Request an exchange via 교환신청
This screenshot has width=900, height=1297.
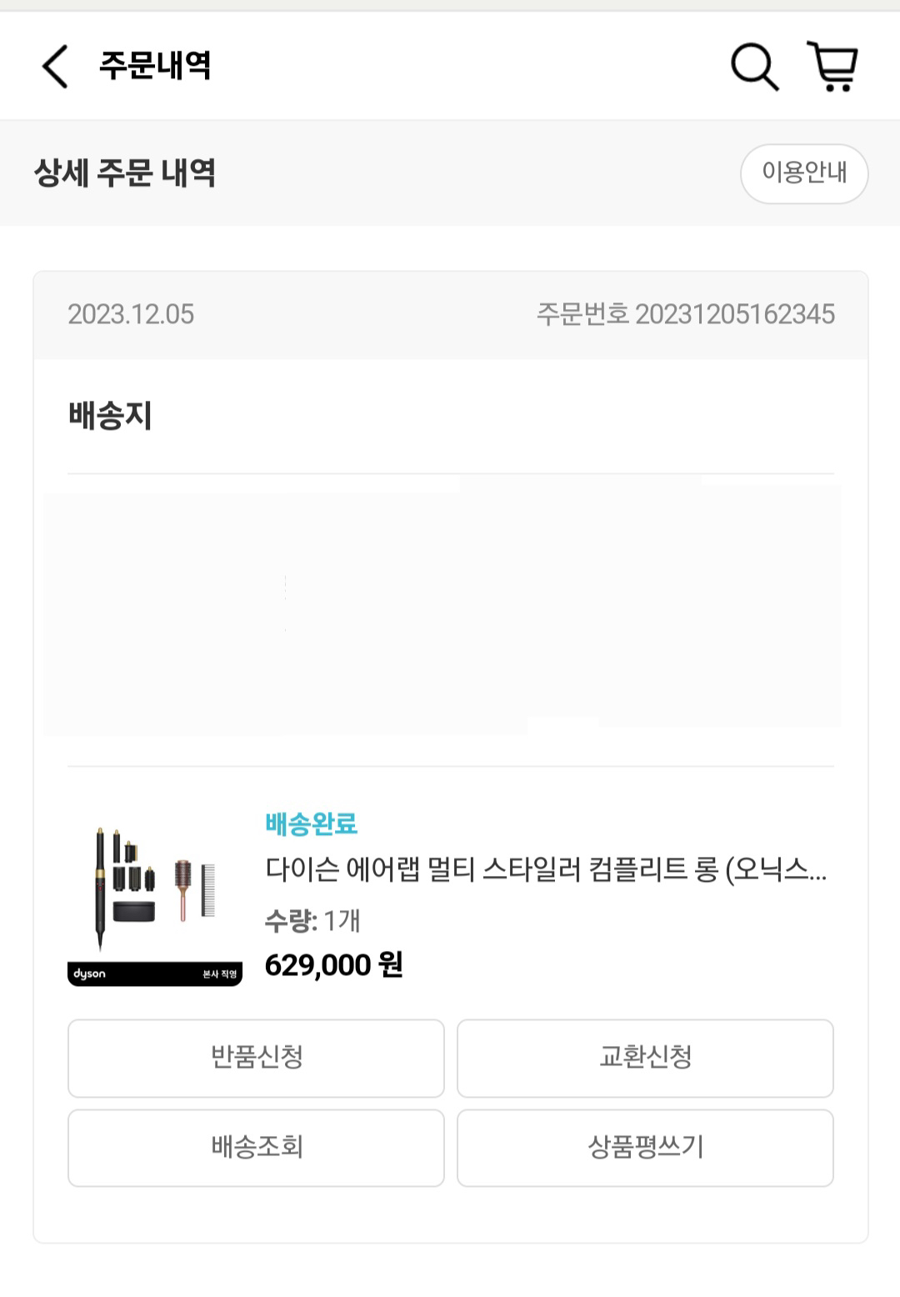point(645,1058)
